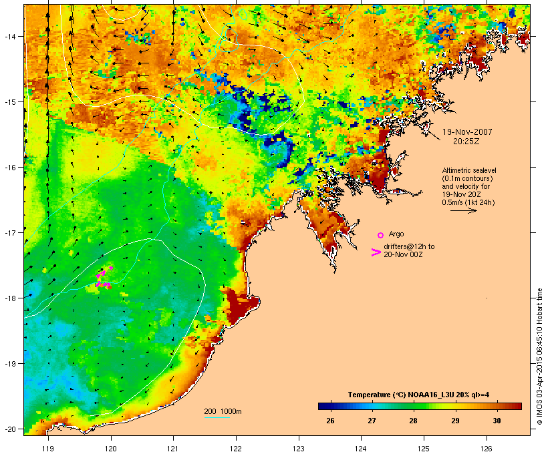
Task: Click the '0.5m/s (1kt 24h)' text
Action: pyautogui.click(x=468, y=202)
